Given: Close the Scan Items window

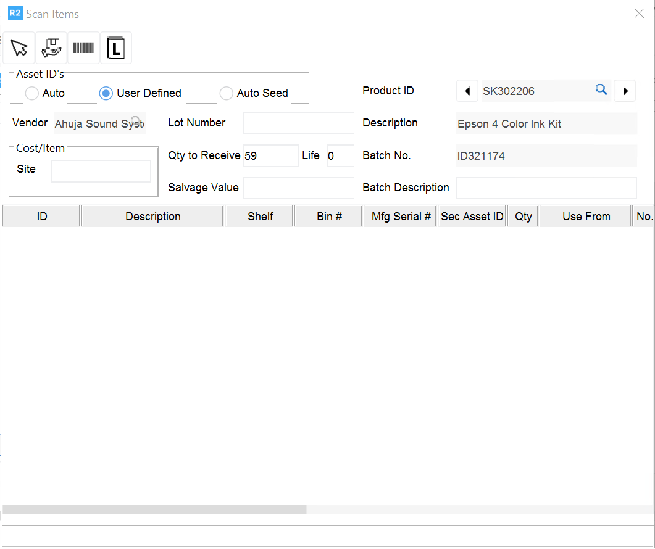Looking at the screenshot, I should click(639, 14).
